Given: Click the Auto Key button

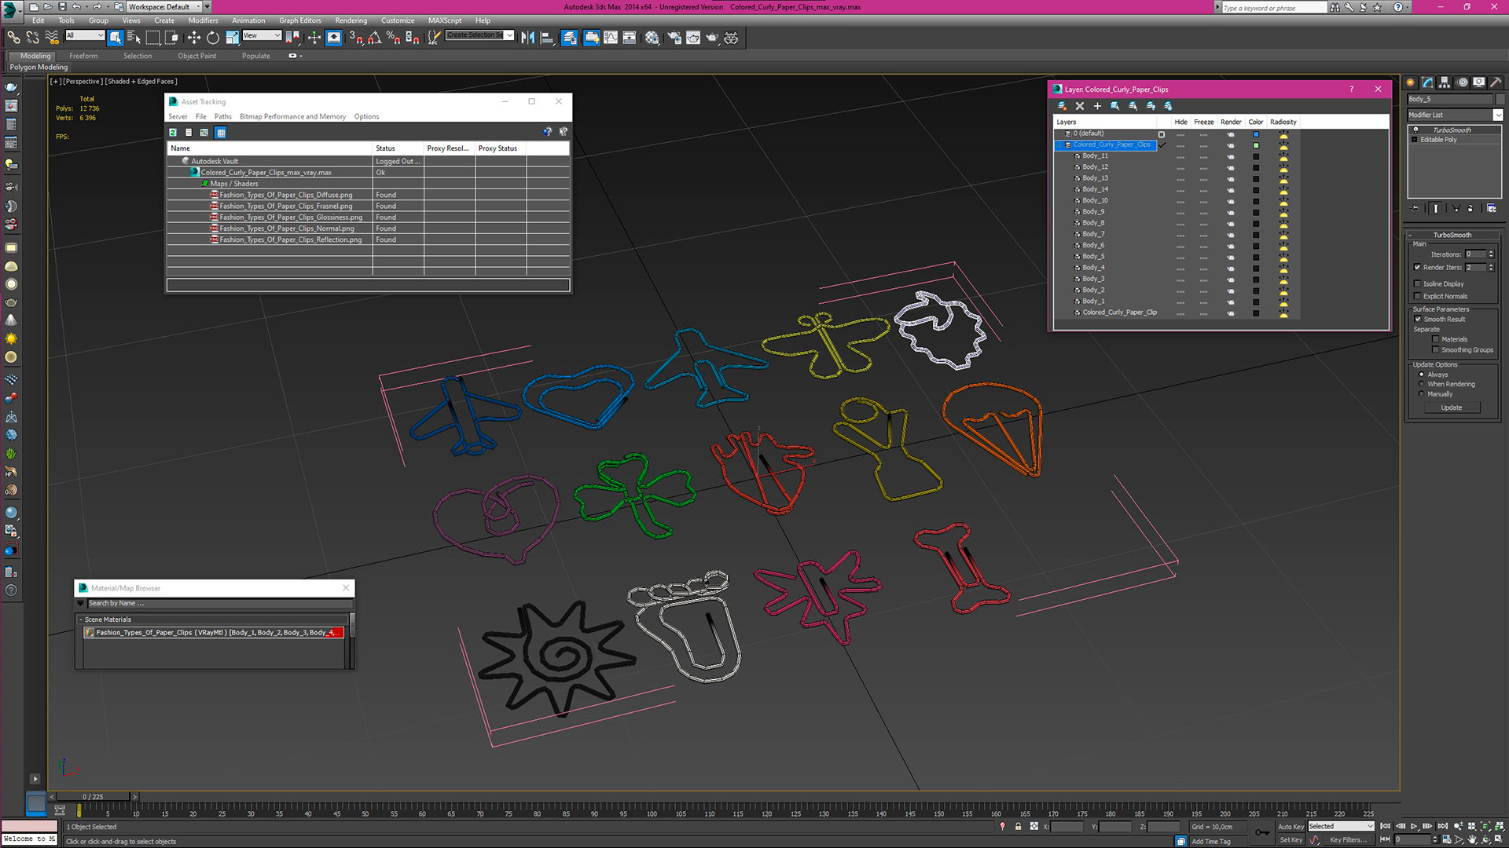Looking at the screenshot, I should click(1291, 827).
